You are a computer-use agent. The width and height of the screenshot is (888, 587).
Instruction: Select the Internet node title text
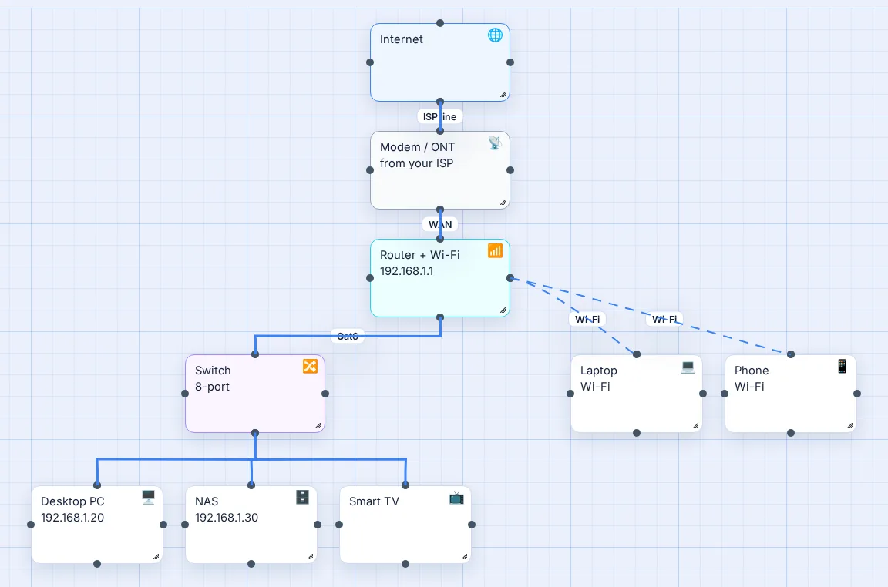(x=401, y=39)
